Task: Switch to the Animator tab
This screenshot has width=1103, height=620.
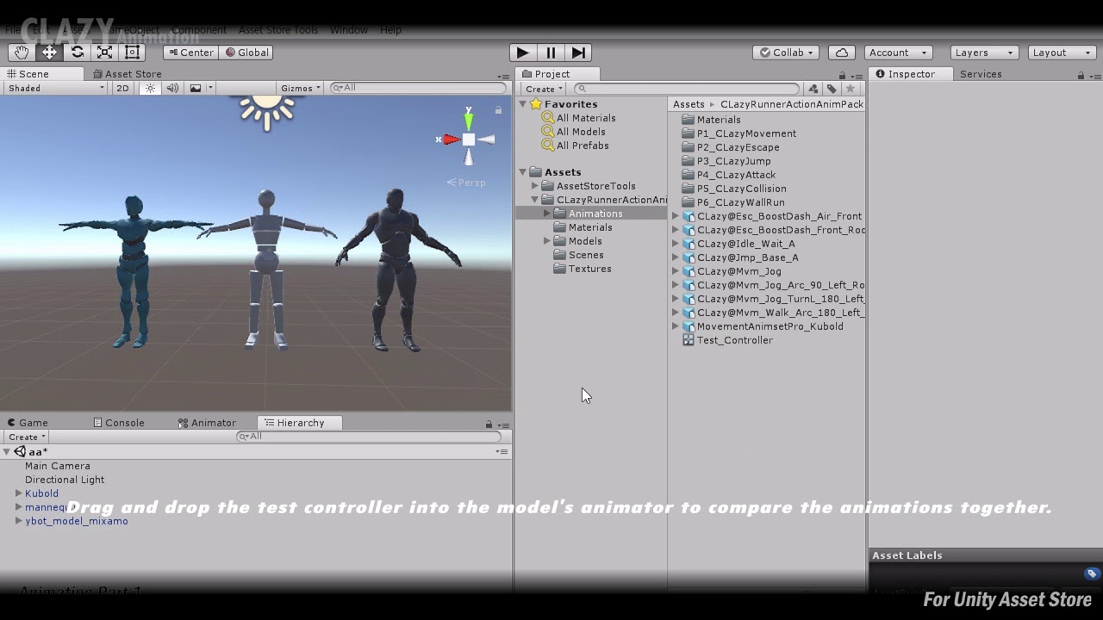Action: pyautogui.click(x=207, y=423)
